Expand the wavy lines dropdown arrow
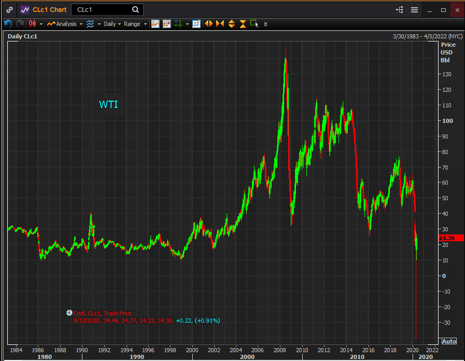Image resolution: width=465 pixels, height=361 pixels. point(99,24)
